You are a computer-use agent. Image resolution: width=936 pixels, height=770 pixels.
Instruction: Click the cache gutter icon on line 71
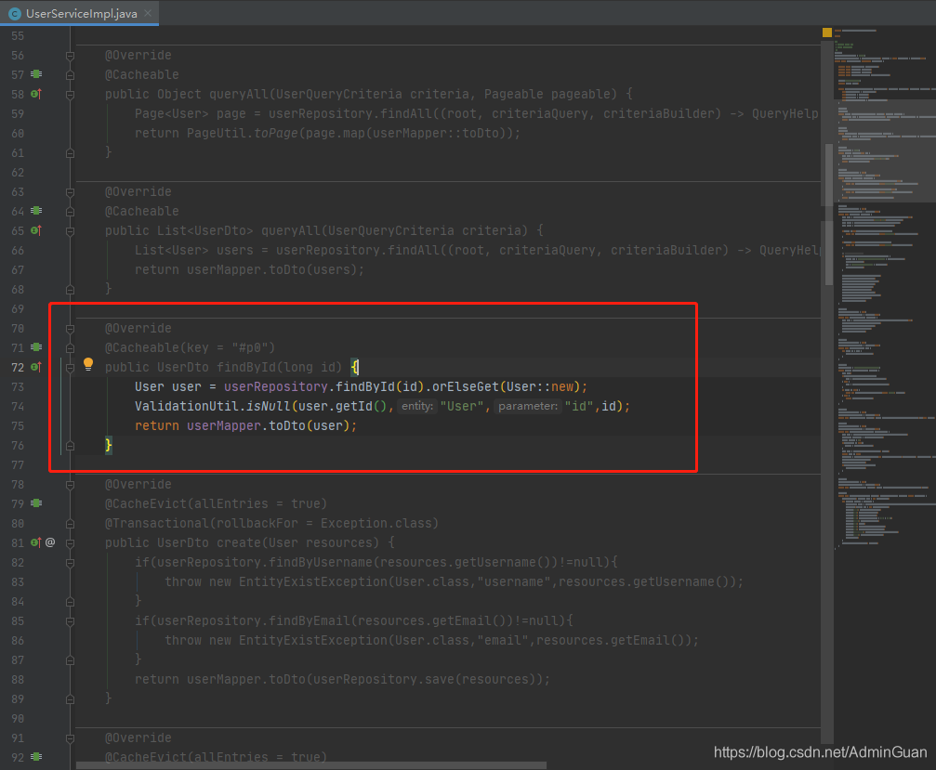point(36,347)
